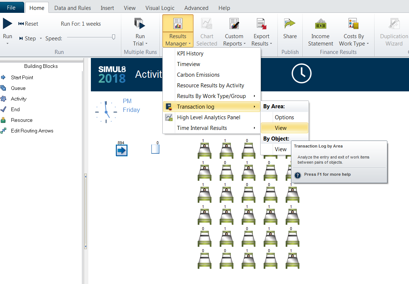The height and width of the screenshot is (284, 409).
Task: Select Carbon Emissions menu item
Action: click(211, 75)
